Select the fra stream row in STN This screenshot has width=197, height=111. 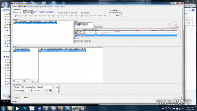coord(126,32)
